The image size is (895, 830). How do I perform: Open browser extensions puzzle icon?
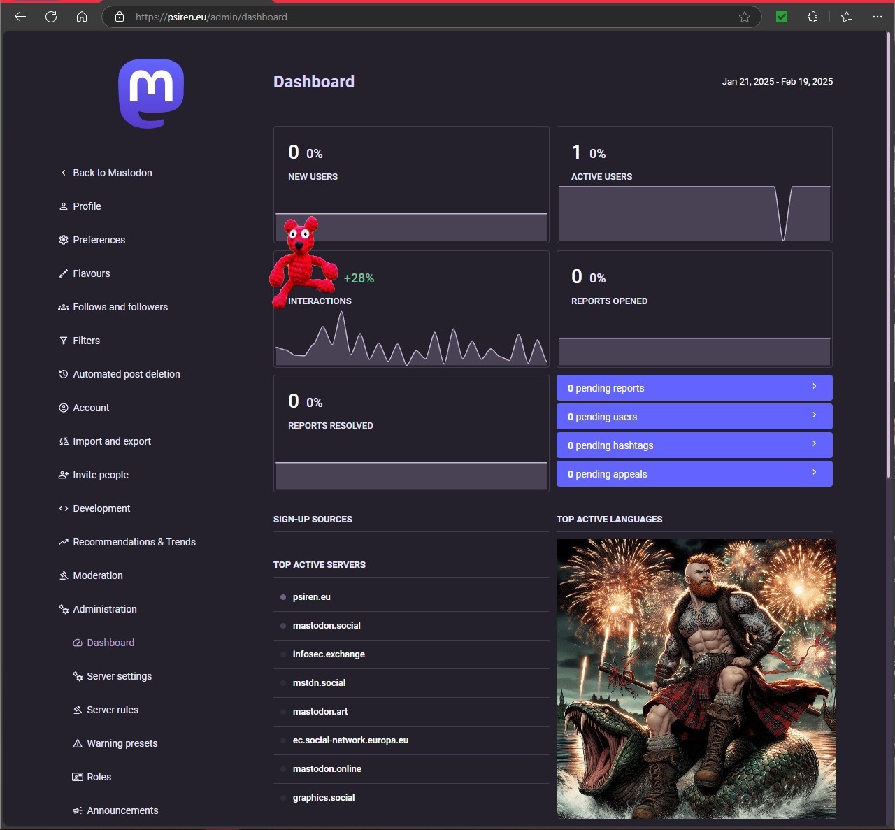coord(812,17)
